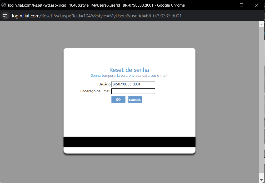Minimize the Chrome popup window

pos(227,5)
